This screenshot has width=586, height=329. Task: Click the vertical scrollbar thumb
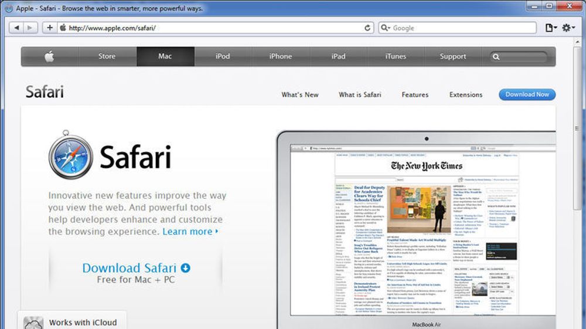click(578, 127)
